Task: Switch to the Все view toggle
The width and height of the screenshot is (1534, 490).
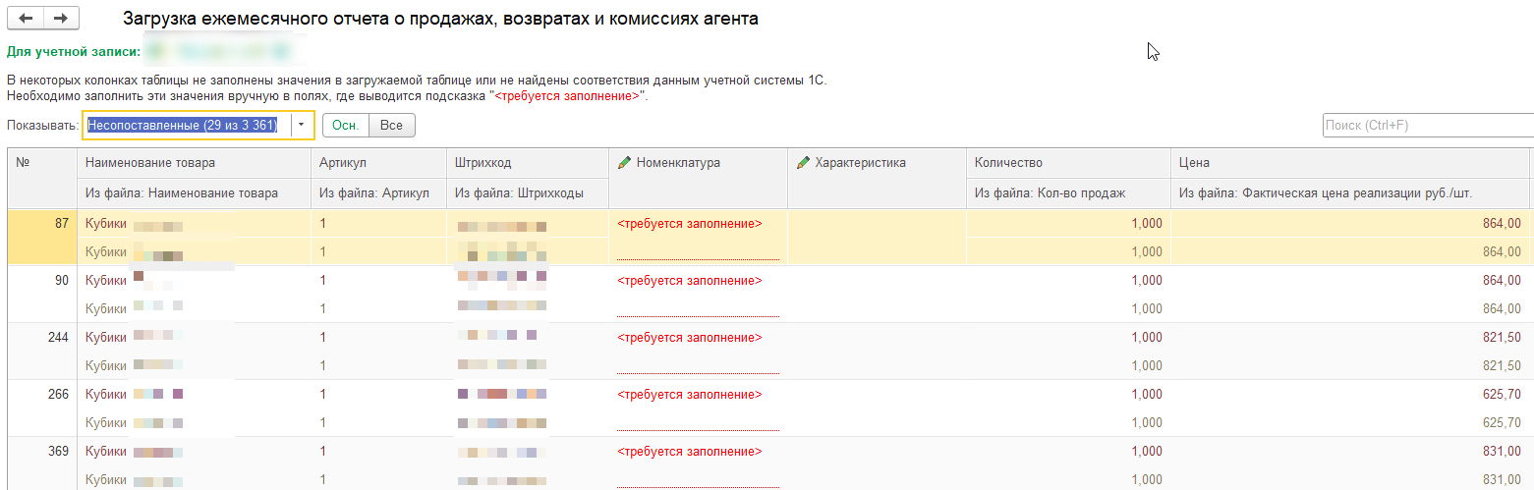Action: 392,125
